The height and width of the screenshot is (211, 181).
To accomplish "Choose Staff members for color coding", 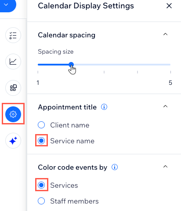I will pyautogui.click(x=41, y=201).
